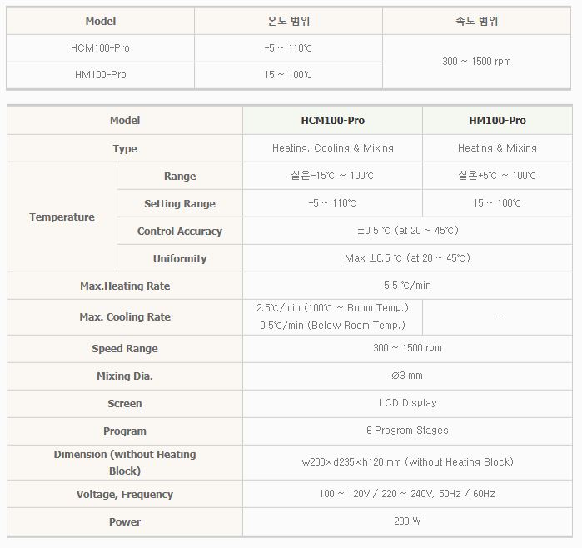Click the bold HCM100-Pro column header

coord(333,121)
